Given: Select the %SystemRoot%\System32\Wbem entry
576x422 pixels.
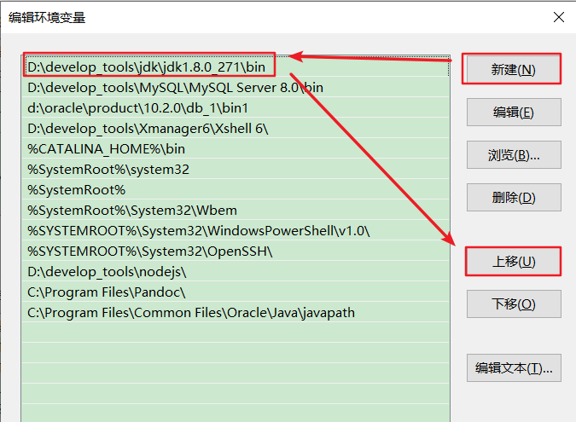Looking at the screenshot, I should (x=236, y=211).
